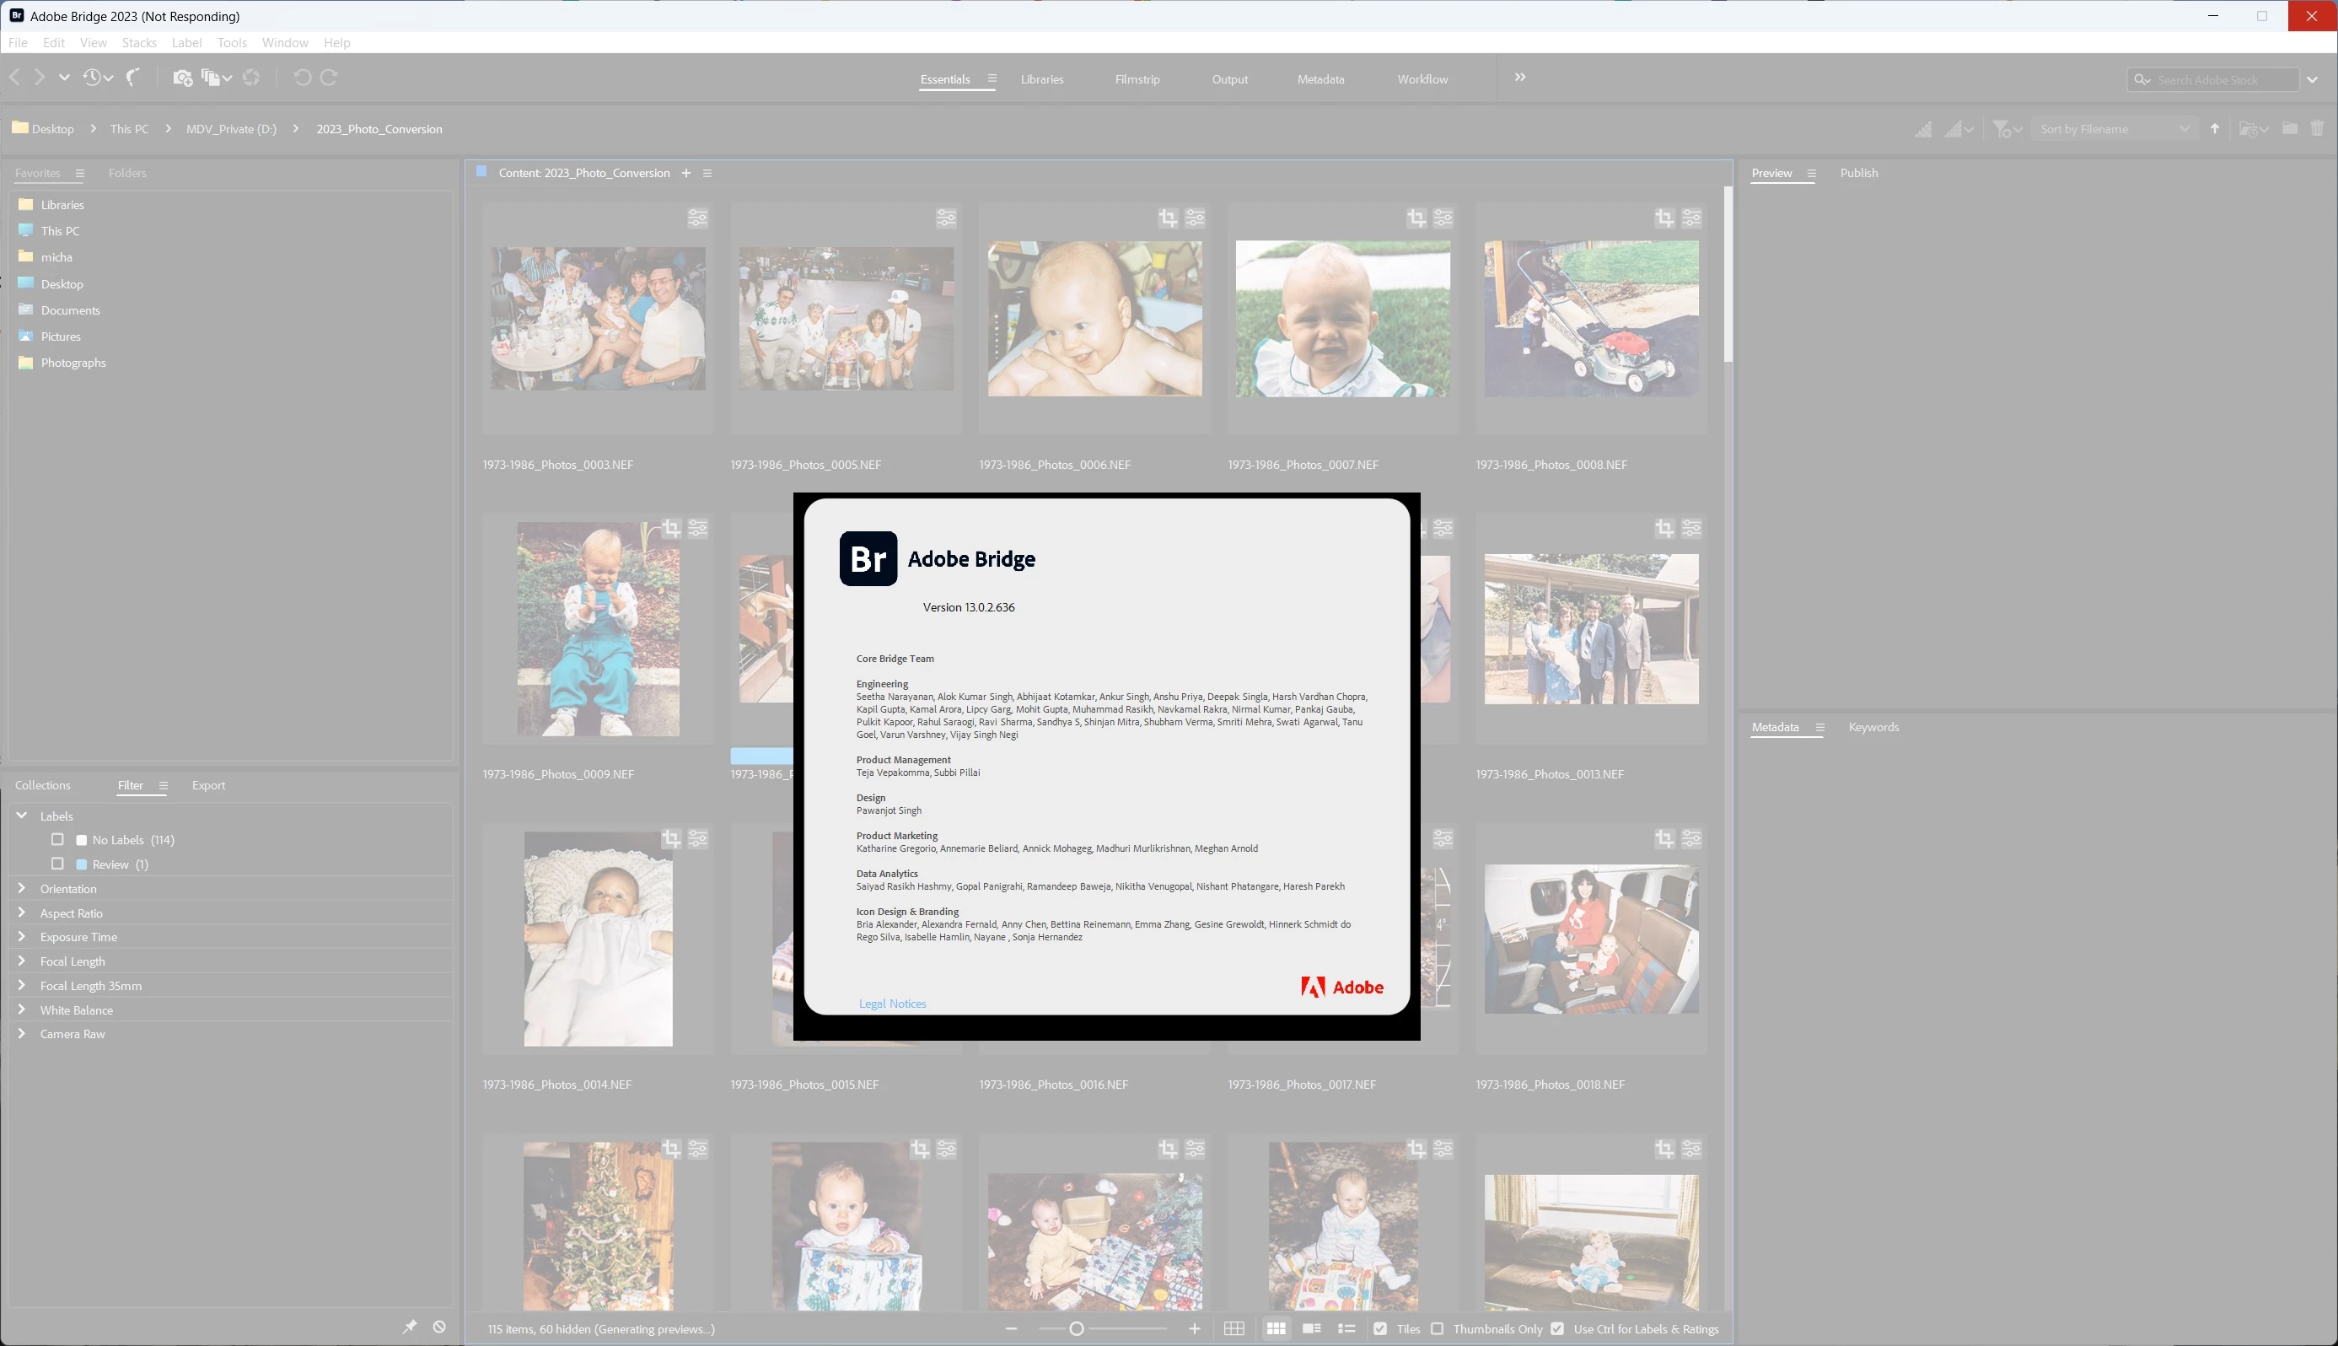Image resolution: width=2338 pixels, height=1346 pixels.
Task: Switch to details view icon
Action: 1311,1328
